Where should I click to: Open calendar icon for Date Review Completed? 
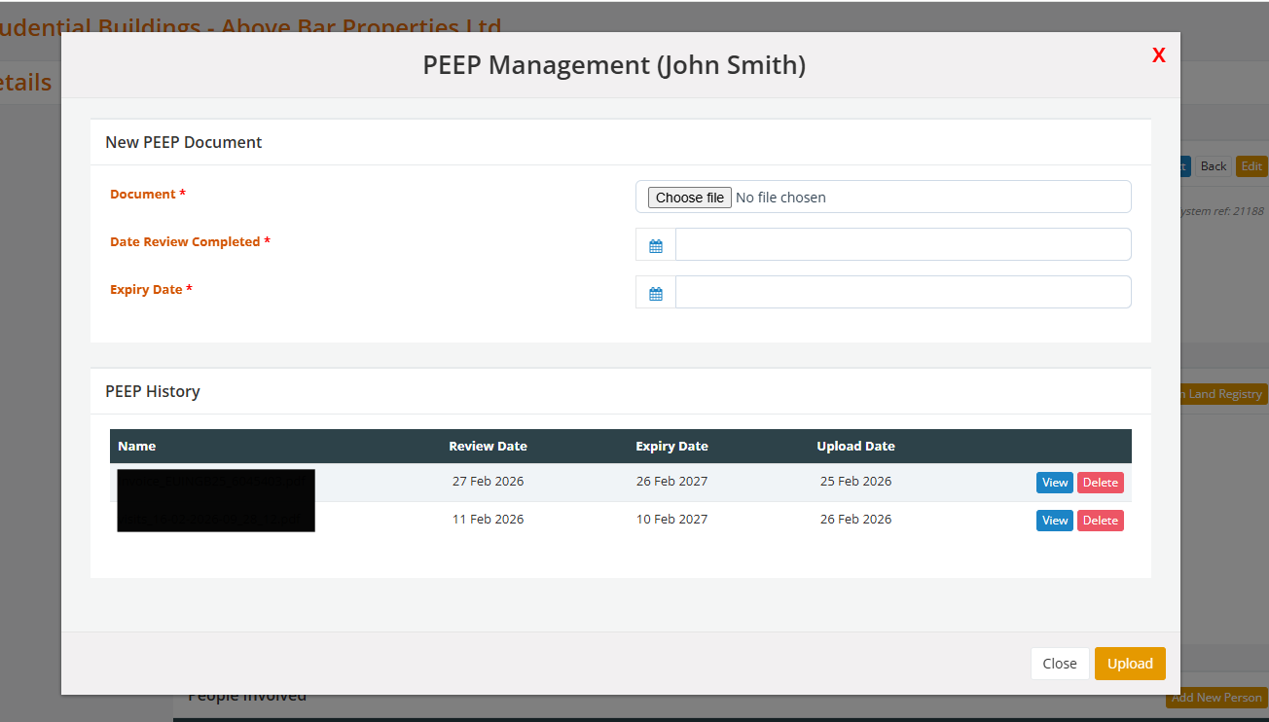[656, 245]
